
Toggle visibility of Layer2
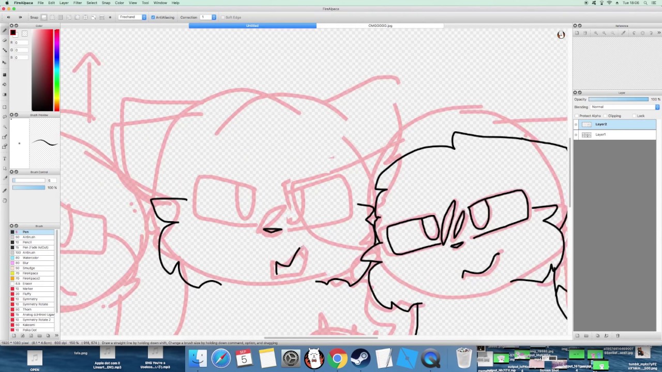coord(576,125)
